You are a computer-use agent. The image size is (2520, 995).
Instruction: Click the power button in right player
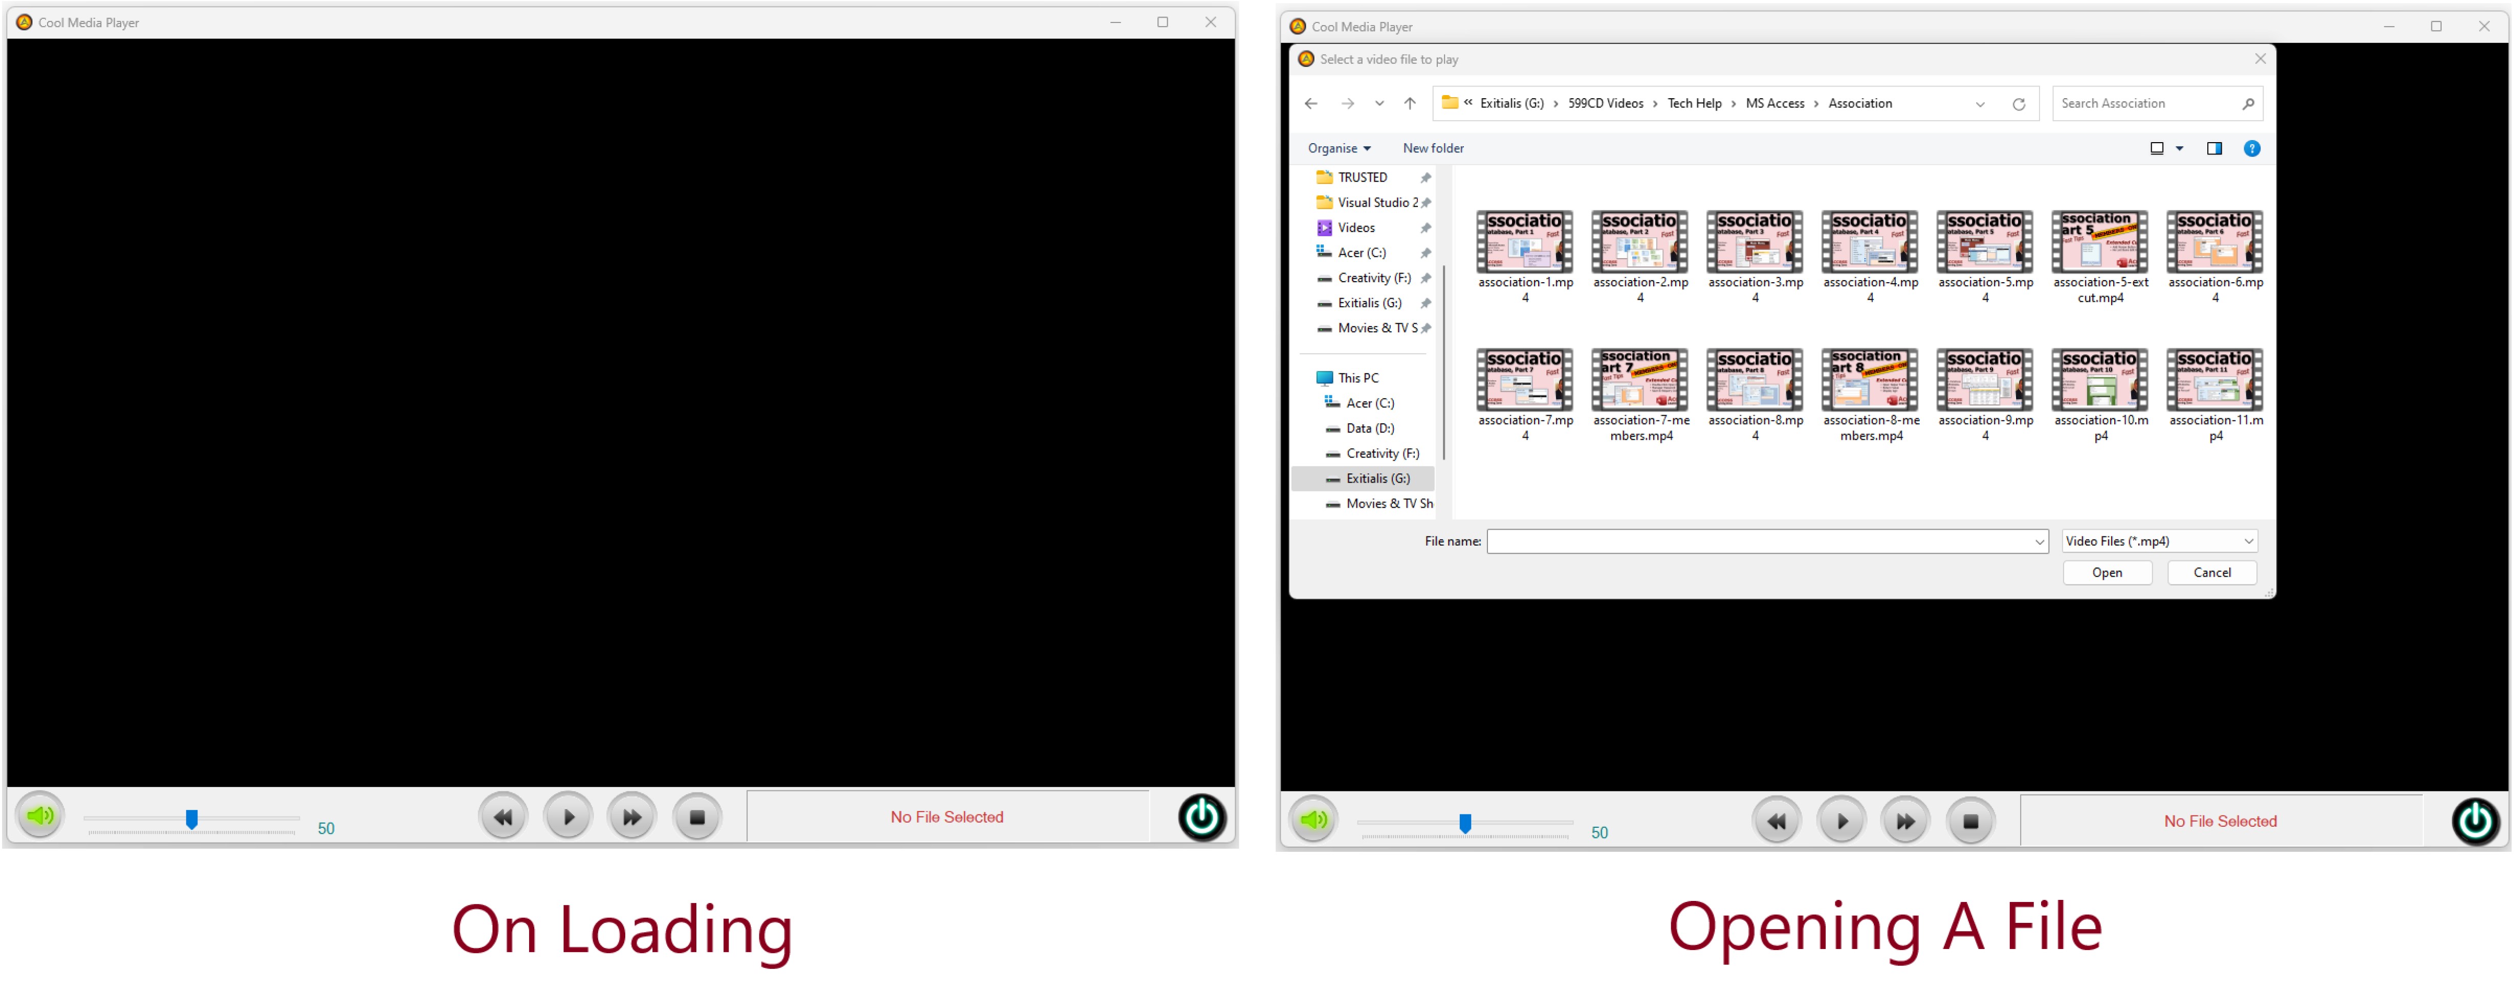(2474, 820)
